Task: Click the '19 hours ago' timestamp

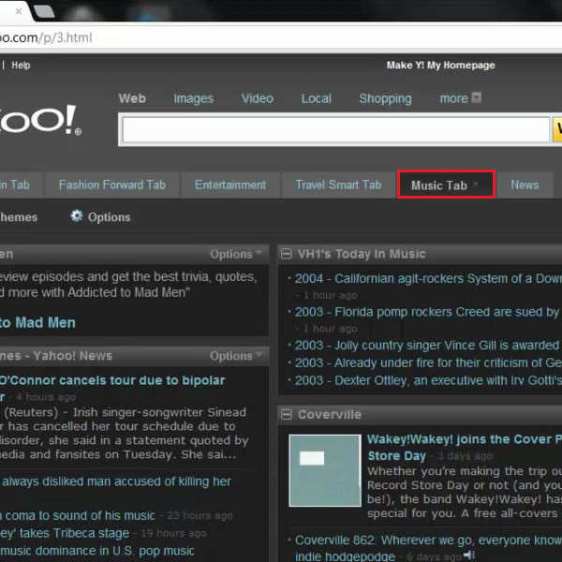Action: pos(174,533)
